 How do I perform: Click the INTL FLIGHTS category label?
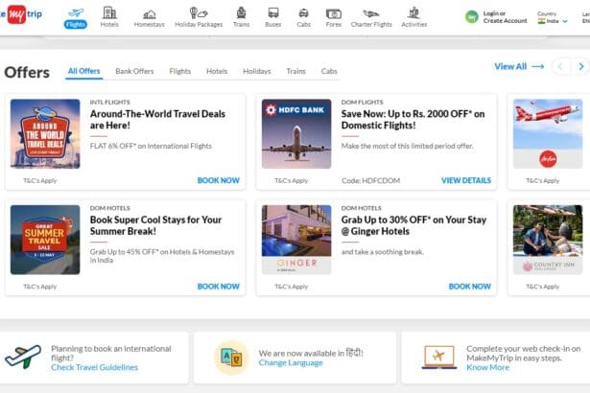point(110,103)
